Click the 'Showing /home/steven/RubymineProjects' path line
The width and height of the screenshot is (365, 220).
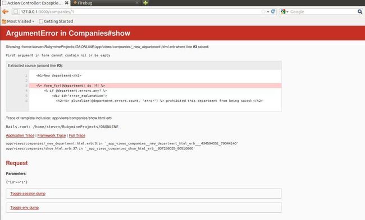(x=107, y=47)
